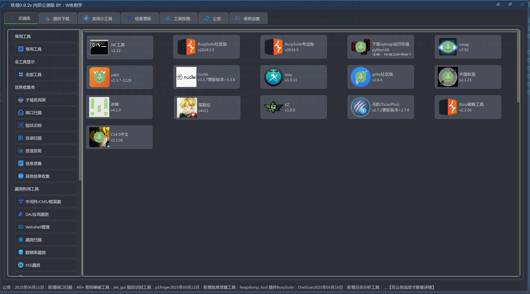
Task: Switch to the 武器库 tab
Action: (21, 18)
